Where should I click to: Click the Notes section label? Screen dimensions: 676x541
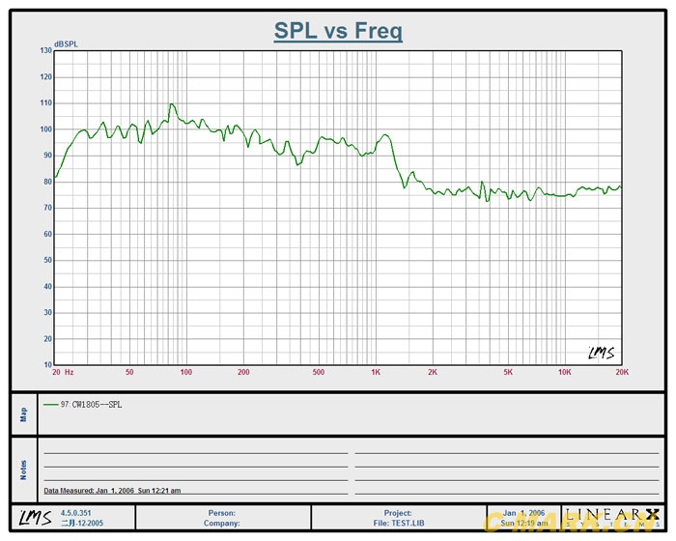(24, 470)
